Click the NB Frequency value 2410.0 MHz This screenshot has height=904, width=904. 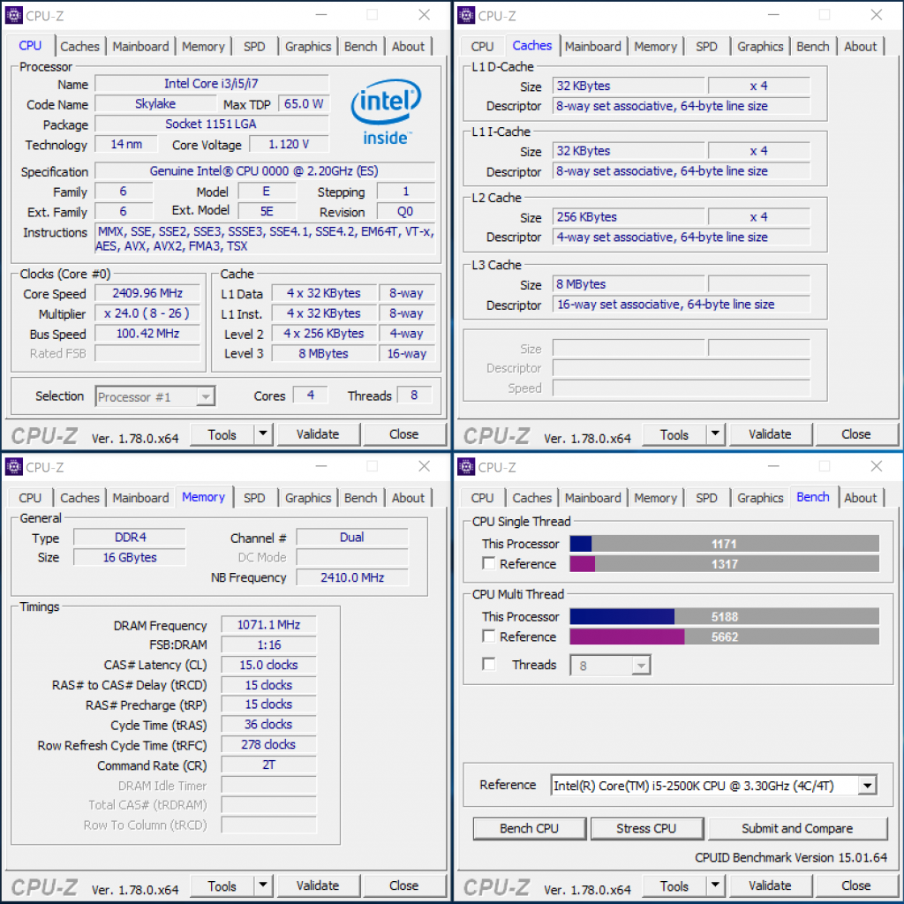352,577
